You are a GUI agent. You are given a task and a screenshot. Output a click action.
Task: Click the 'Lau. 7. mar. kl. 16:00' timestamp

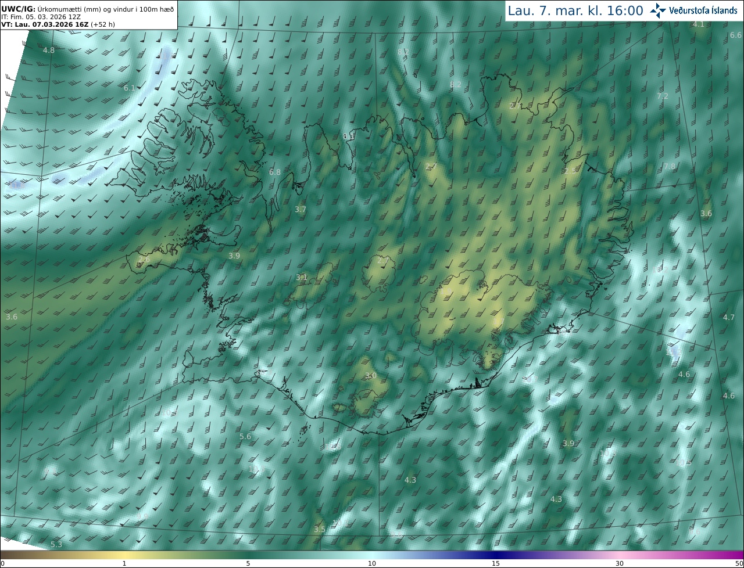[575, 10]
